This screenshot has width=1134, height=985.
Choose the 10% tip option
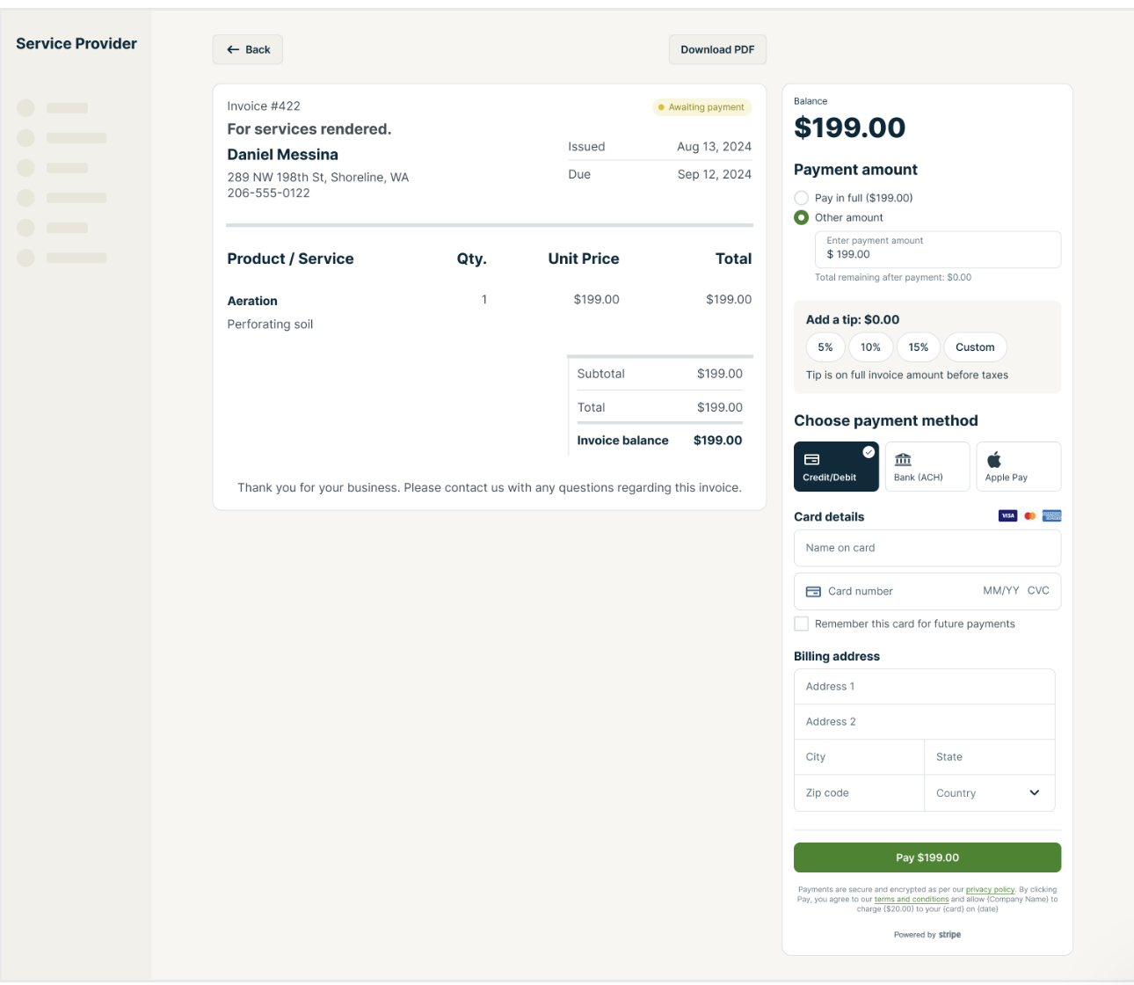click(870, 347)
